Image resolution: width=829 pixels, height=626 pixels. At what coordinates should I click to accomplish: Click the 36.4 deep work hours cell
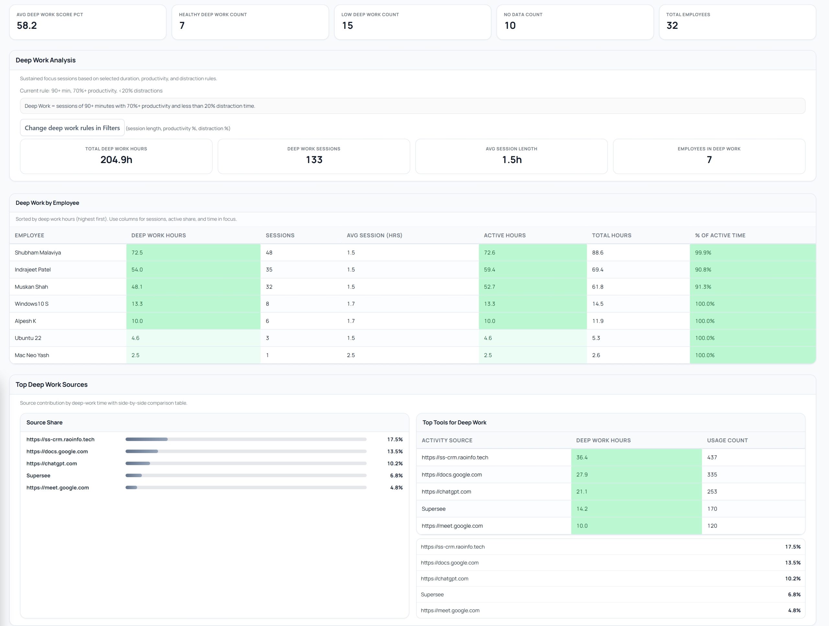(x=636, y=457)
